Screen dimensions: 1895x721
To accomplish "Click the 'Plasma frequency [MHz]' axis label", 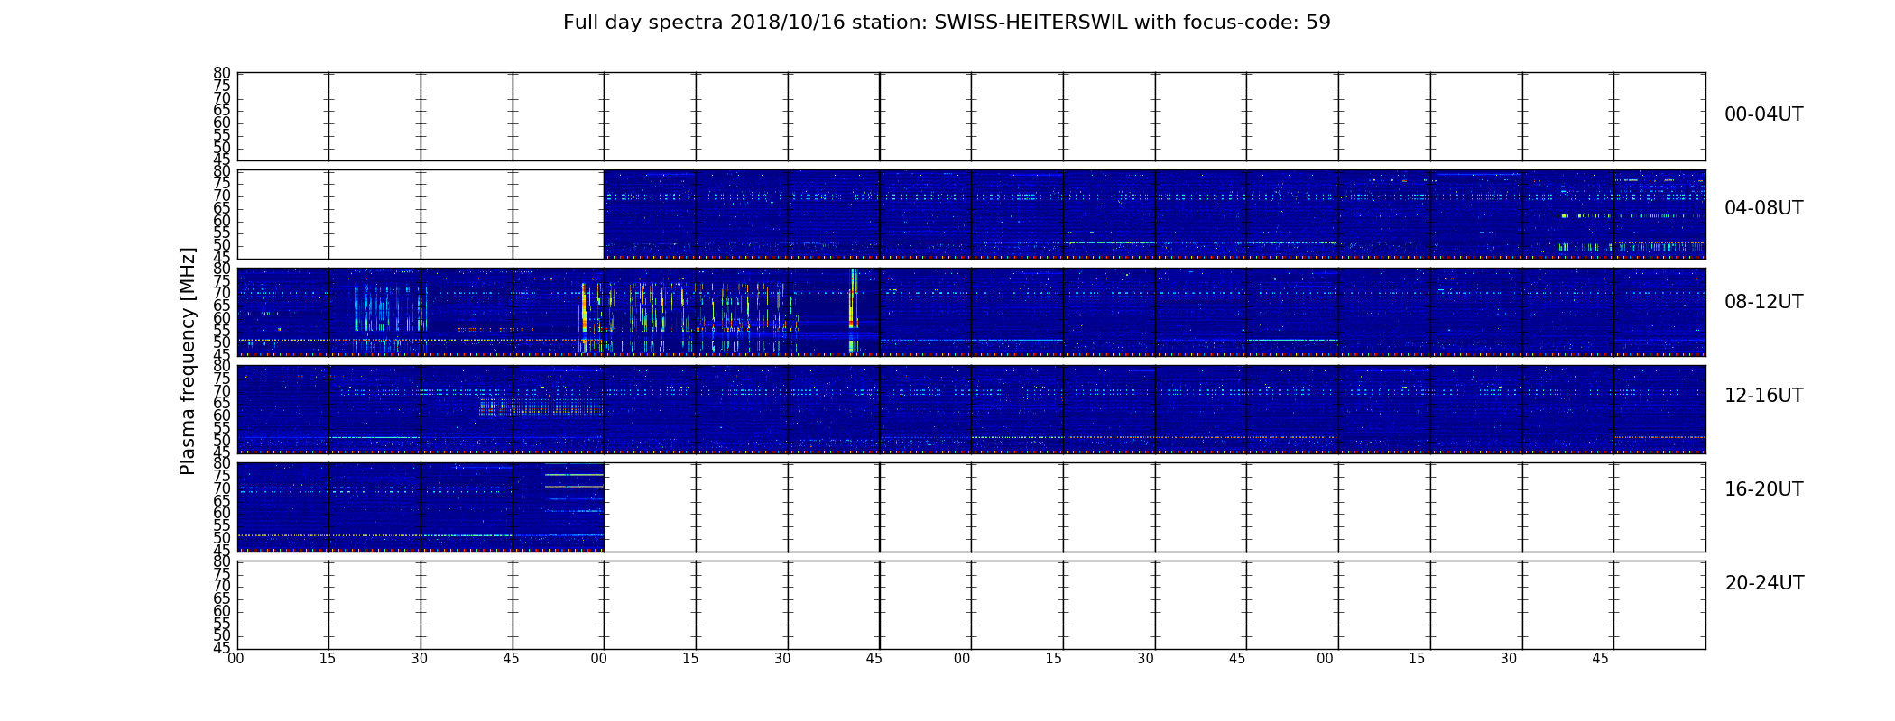I will [188, 360].
